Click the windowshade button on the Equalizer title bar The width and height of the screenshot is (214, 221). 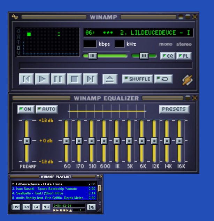(x=188, y=98)
